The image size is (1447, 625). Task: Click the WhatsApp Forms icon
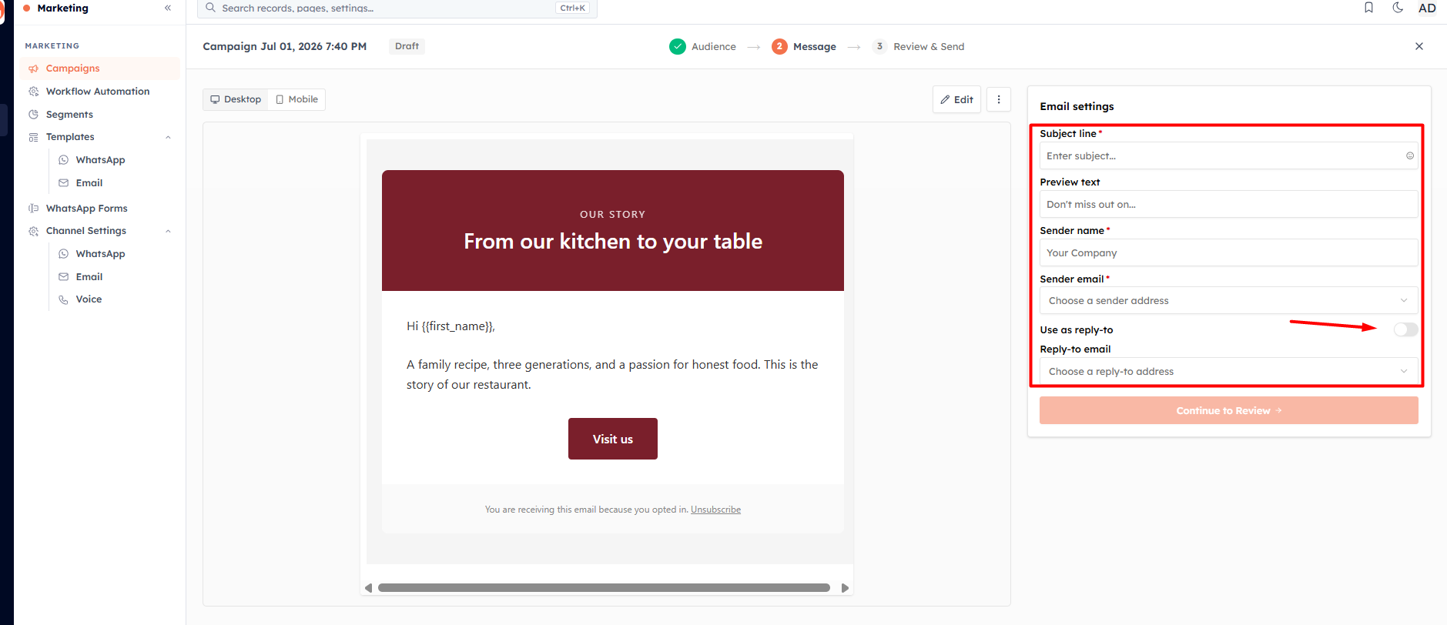(x=33, y=209)
